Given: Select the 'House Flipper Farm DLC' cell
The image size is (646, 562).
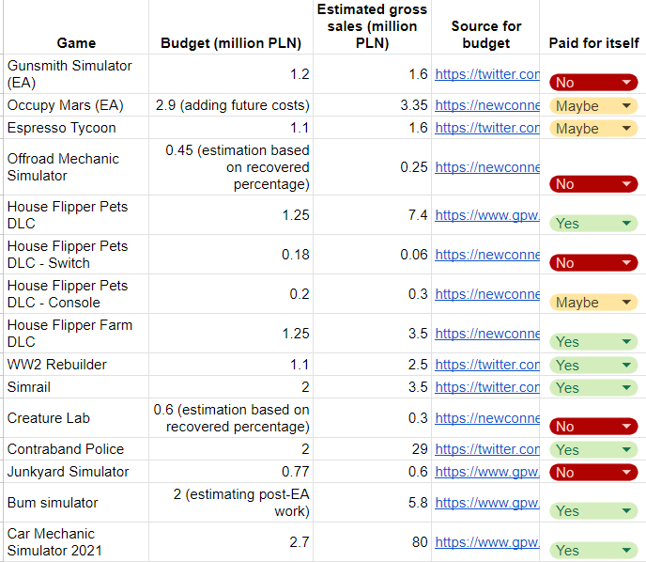Looking at the screenshot, I should pos(76,334).
